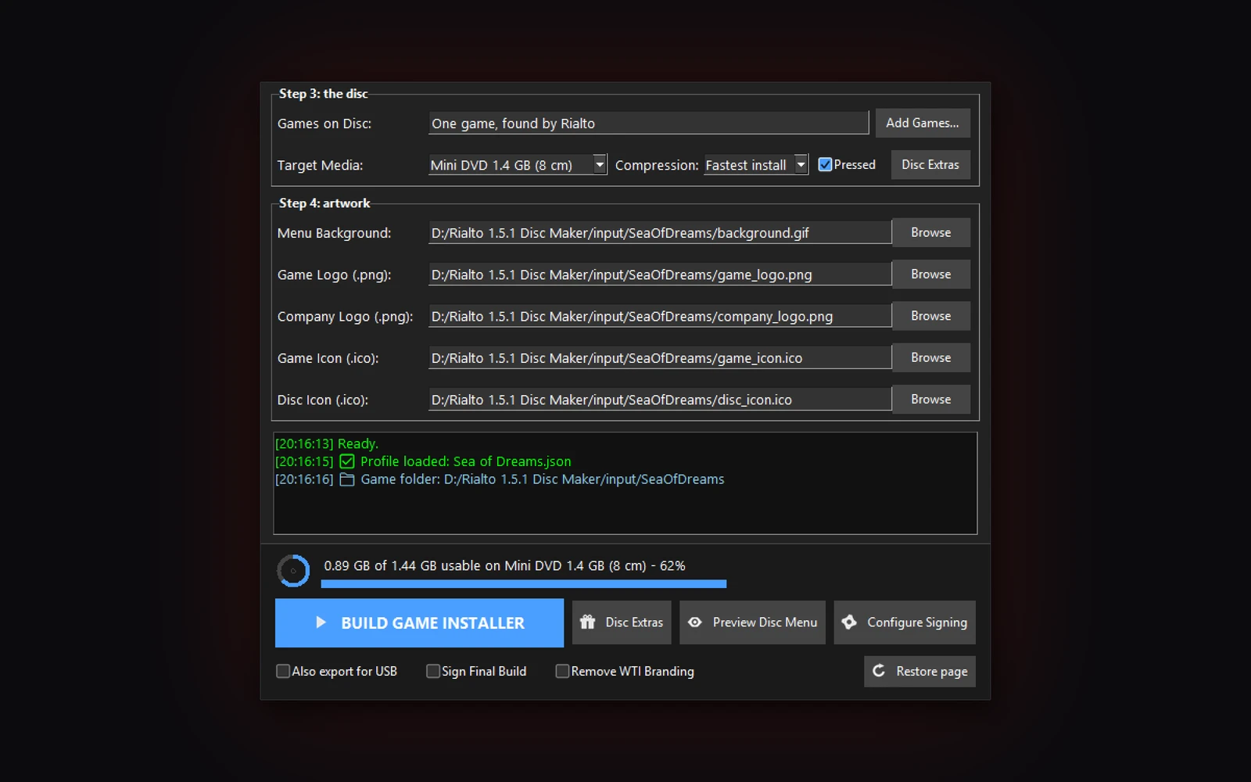Browse for the Game Logo png
The height and width of the screenshot is (782, 1251).
pos(931,274)
